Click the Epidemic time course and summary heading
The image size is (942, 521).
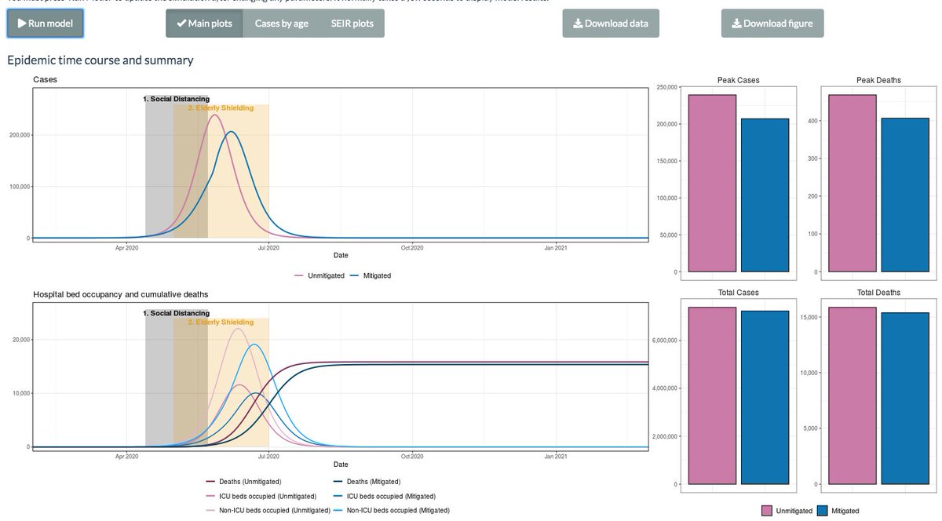click(100, 60)
